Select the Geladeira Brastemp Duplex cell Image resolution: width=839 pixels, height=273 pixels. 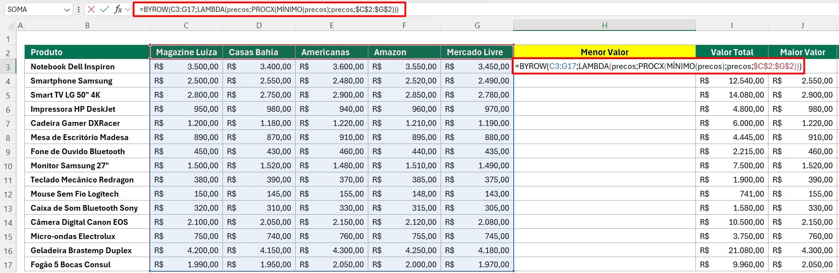point(87,250)
